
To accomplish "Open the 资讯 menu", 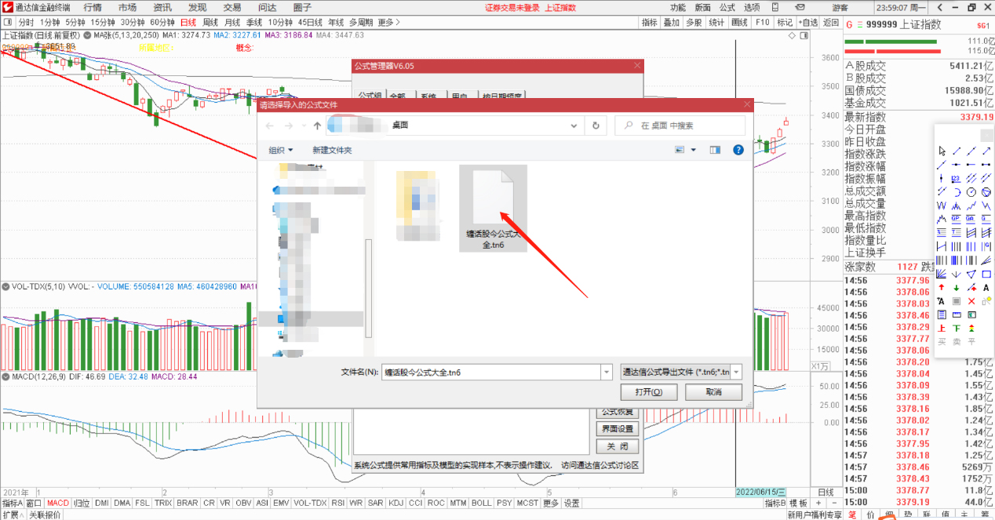I will click(162, 7).
